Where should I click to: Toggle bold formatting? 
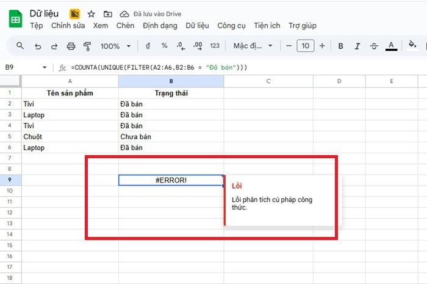click(340, 46)
